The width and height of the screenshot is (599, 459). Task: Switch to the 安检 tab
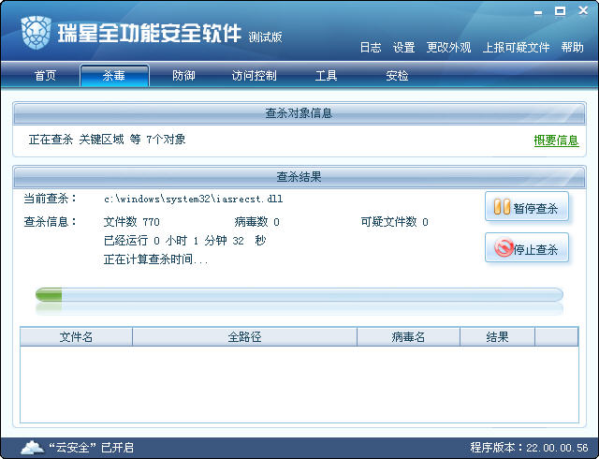pyautogui.click(x=397, y=75)
